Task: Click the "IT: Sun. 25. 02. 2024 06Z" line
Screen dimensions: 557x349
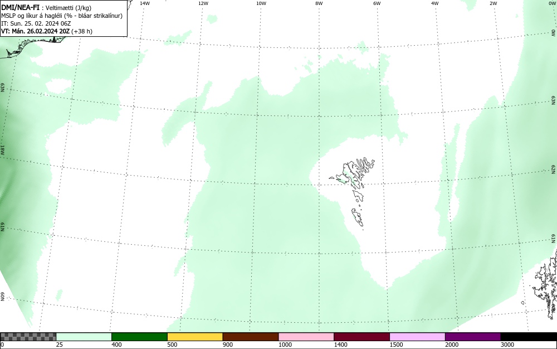Action: (x=36, y=23)
